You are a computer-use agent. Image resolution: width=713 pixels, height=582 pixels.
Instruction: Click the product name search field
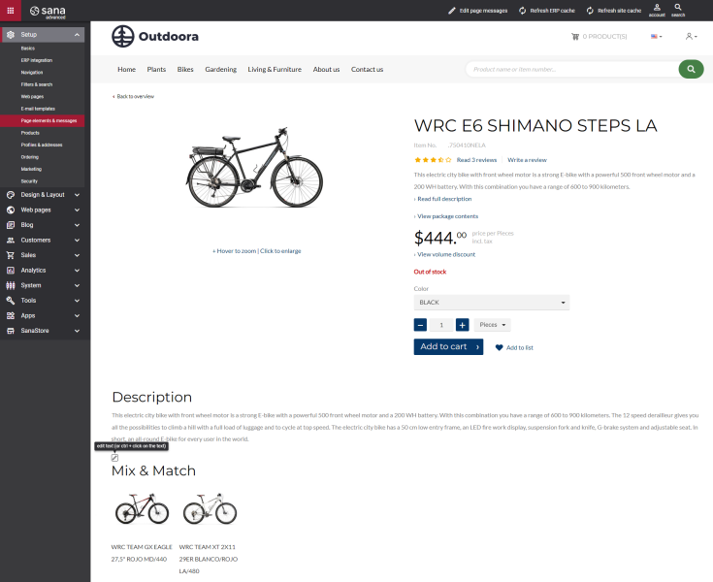[570, 69]
